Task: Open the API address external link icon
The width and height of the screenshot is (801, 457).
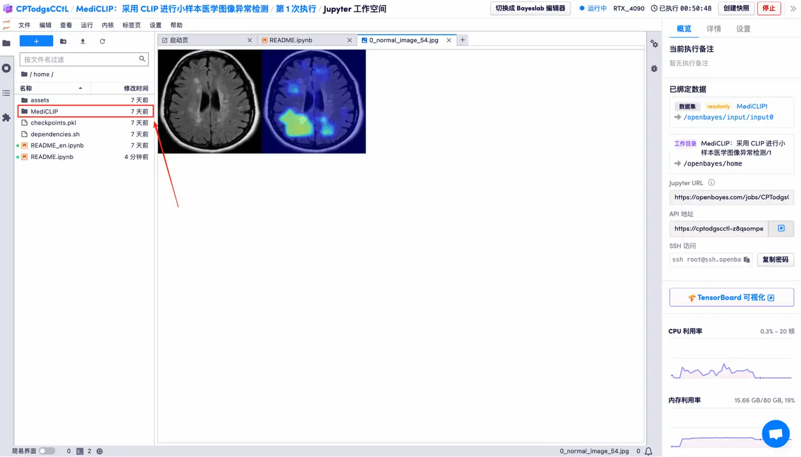Action: tap(781, 229)
